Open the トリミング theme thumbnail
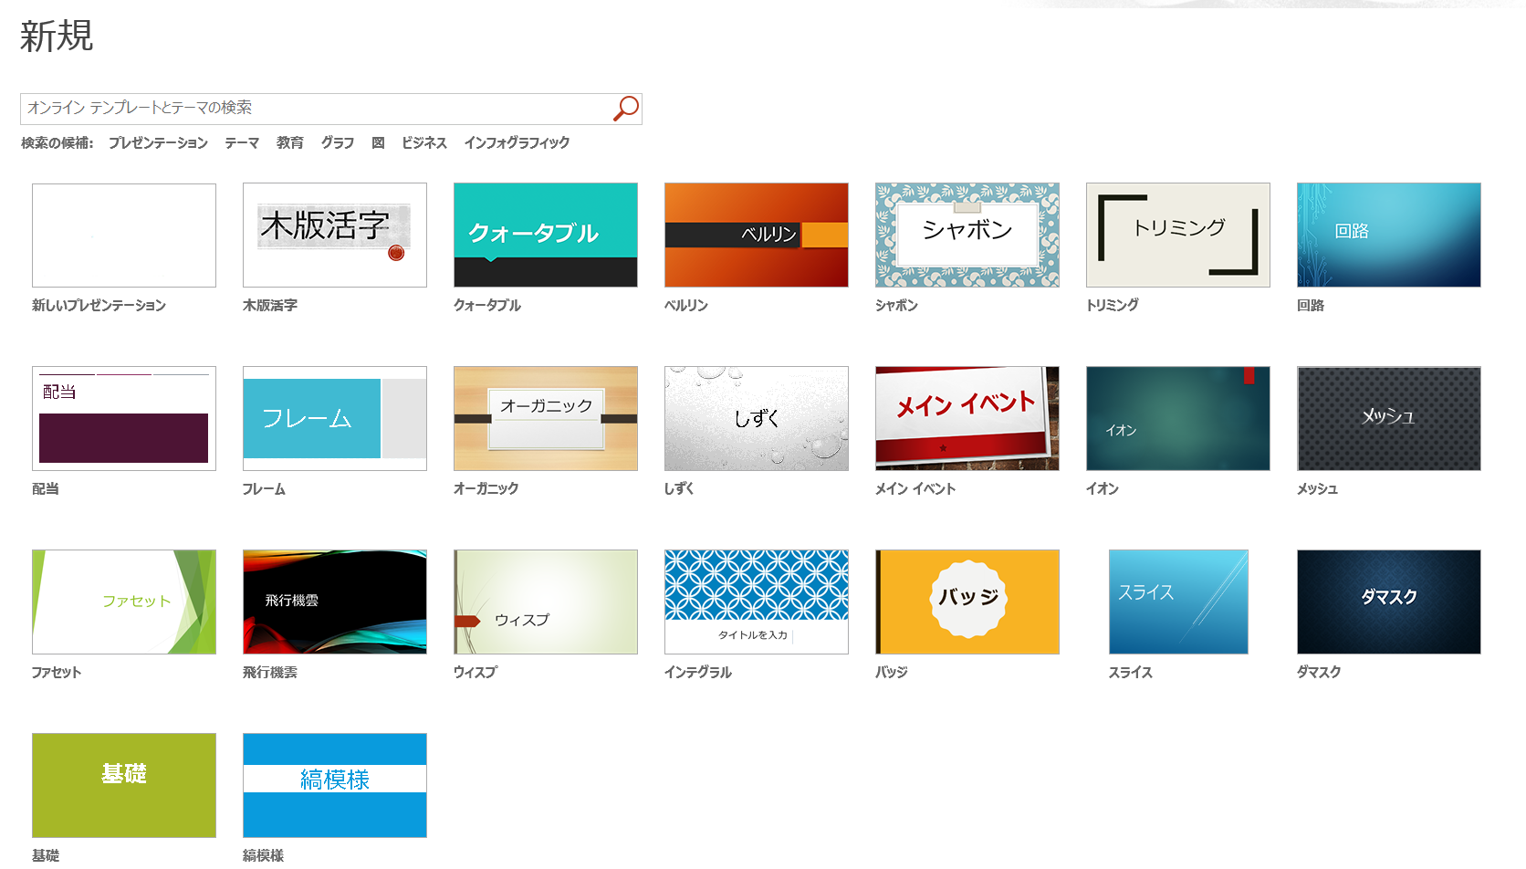Viewport: 1526px width, 869px height. pos(1178,236)
